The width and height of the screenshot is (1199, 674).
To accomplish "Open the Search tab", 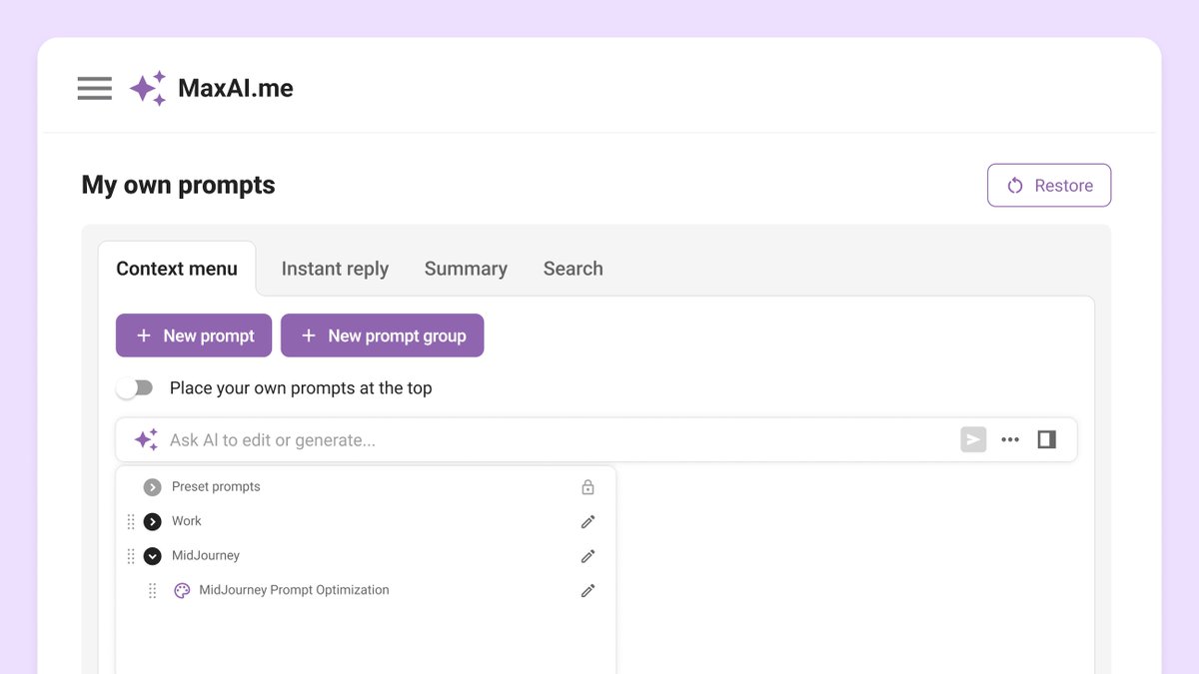I will 573,269.
